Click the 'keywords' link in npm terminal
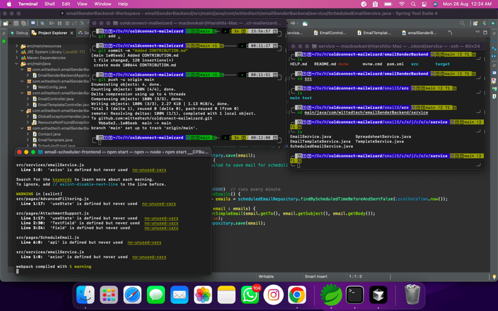Image resolution: width=498 pixels, height=311 pixels. pos(62,179)
